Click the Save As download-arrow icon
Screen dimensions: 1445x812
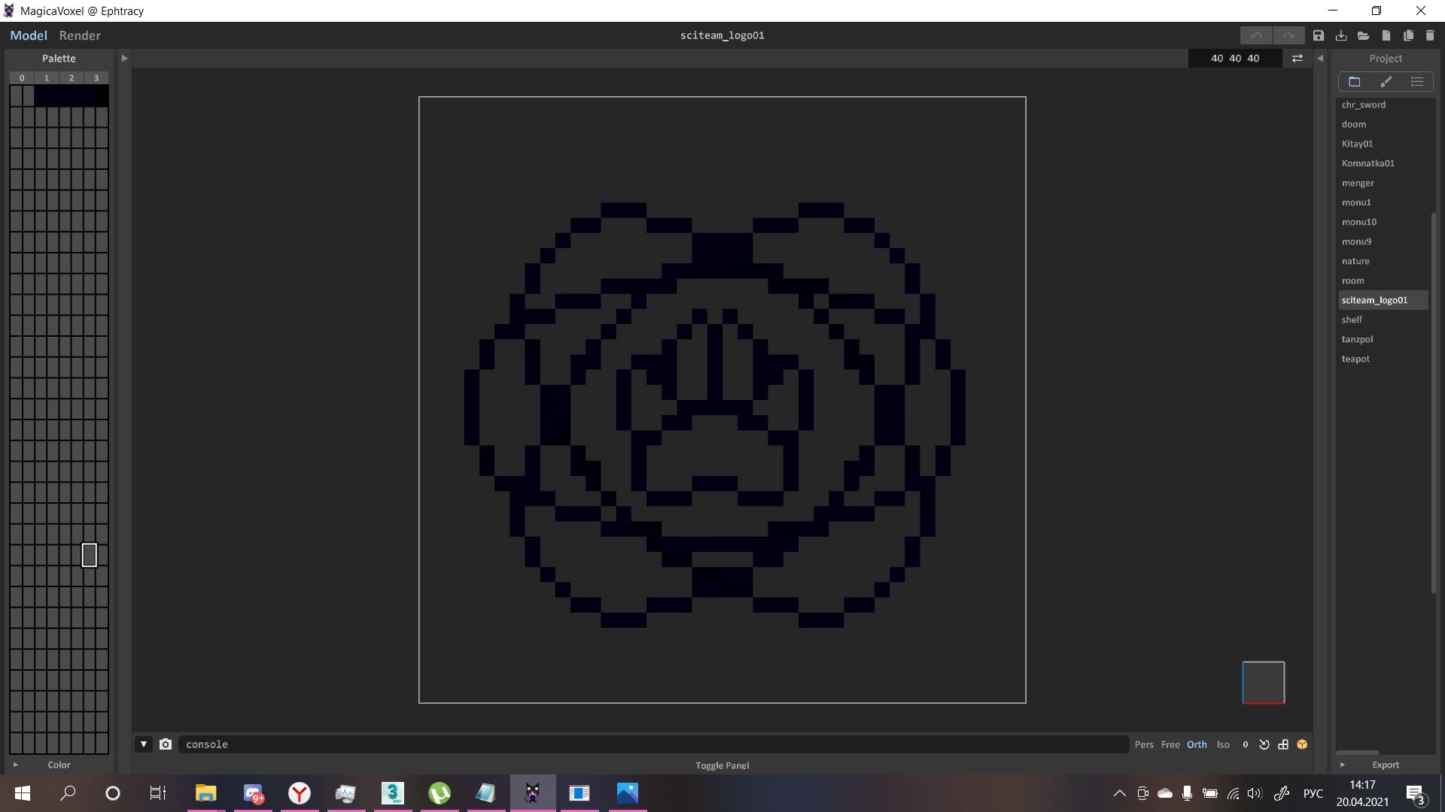coord(1341,35)
